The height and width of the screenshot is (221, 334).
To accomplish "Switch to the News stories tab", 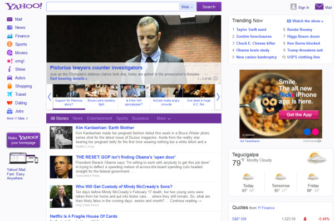I will (77, 118).
